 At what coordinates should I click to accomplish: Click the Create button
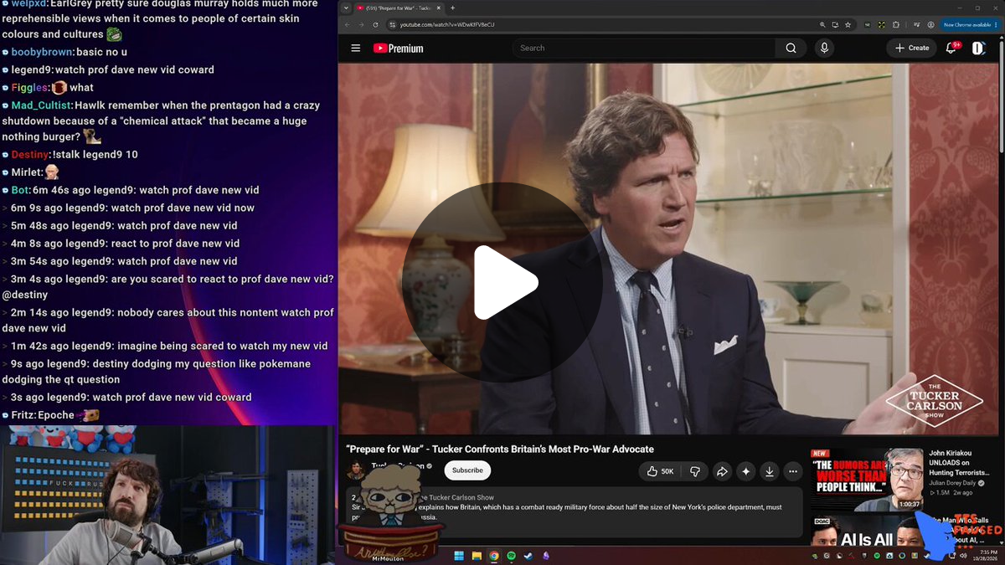(x=911, y=49)
